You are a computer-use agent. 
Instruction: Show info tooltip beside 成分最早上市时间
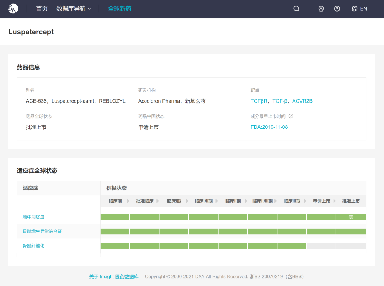click(291, 116)
